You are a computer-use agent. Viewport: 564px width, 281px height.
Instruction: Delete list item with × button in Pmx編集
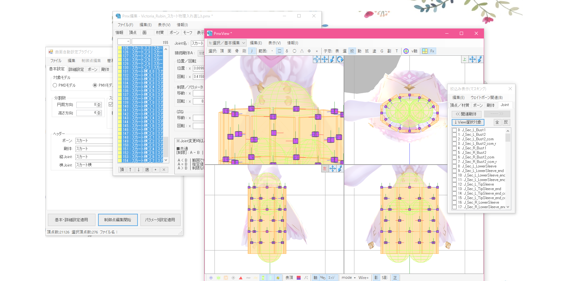point(164,169)
